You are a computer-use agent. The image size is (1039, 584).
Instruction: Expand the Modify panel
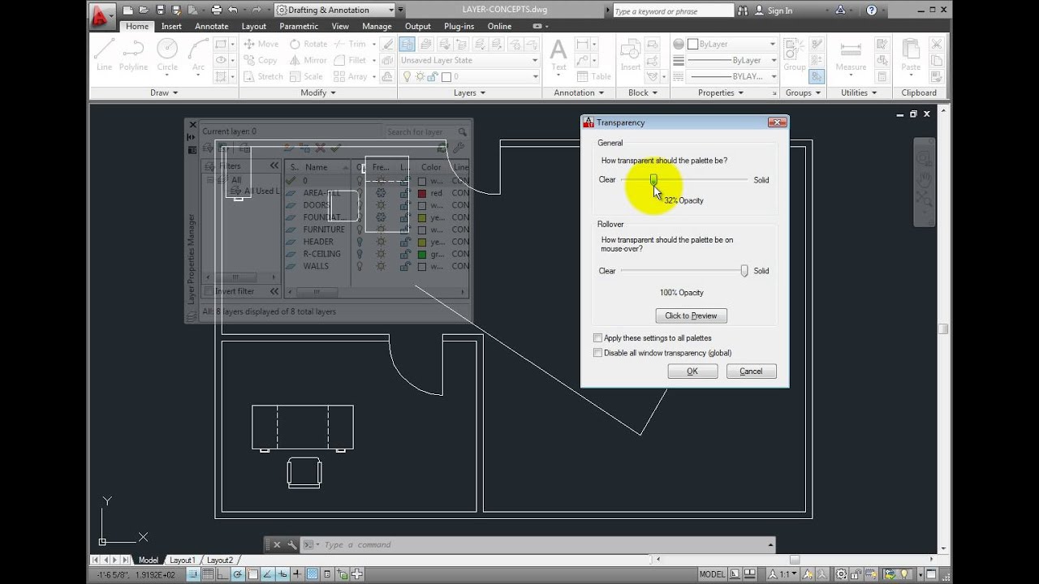317,92
